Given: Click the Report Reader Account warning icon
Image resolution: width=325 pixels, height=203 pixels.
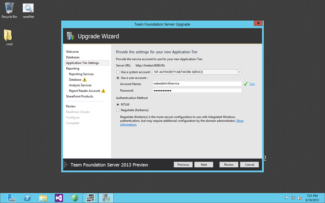Looking at the screenshot, I should (x=103, y=91).
